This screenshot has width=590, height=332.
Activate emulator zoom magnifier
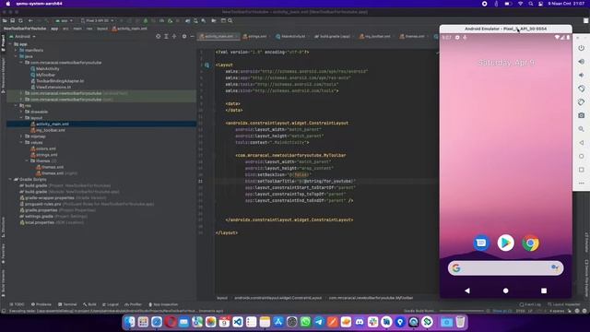582,129
